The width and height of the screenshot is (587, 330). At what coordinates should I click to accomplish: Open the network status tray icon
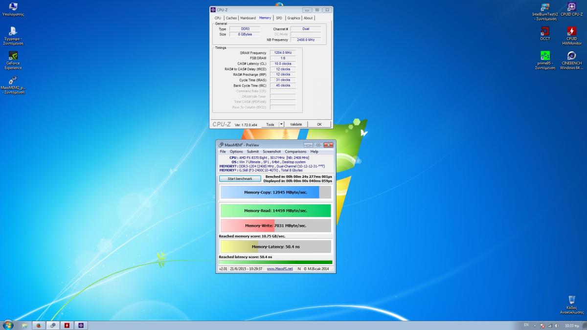pos(550,325)
